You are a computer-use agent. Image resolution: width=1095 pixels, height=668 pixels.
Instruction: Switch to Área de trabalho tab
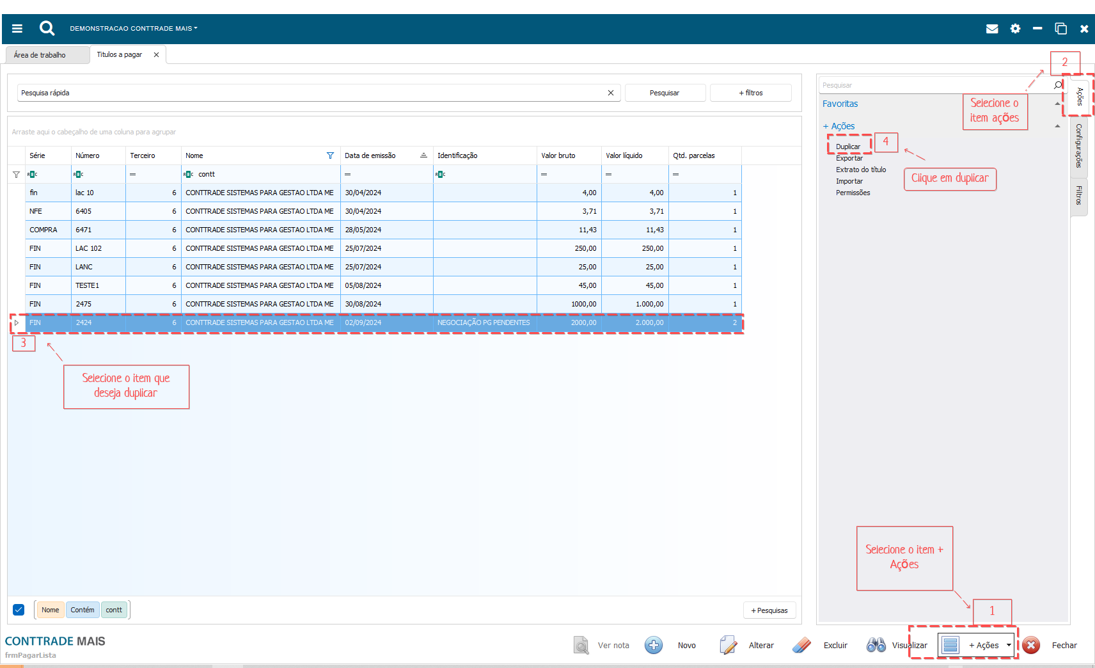coord(40,55)
